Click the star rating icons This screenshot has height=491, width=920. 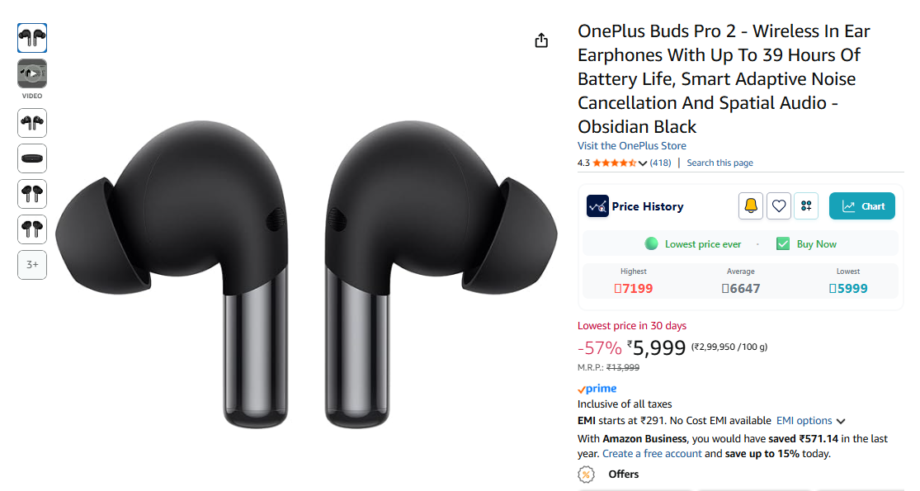click(614, 163)
